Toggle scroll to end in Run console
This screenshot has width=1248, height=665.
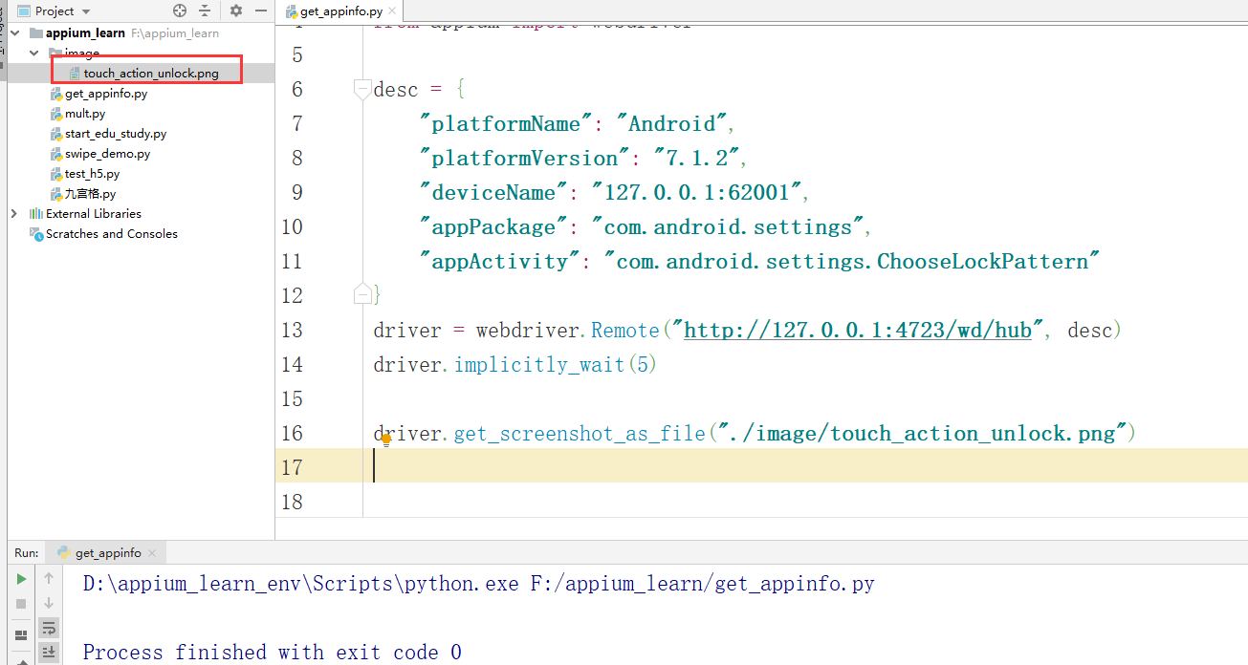pyautogui.click(x=48, y=652)
